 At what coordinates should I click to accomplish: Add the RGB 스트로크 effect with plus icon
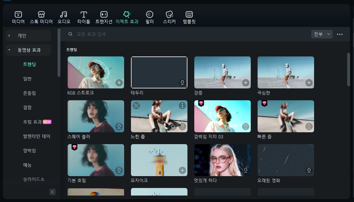click(119, 83)
